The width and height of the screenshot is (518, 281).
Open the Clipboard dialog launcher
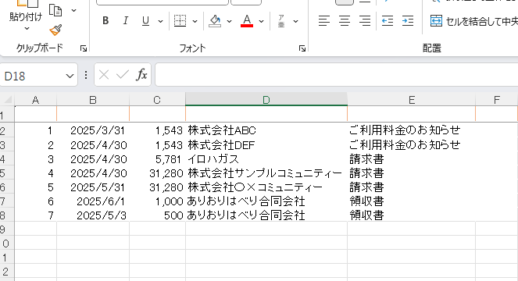click(x=84, y=48)
